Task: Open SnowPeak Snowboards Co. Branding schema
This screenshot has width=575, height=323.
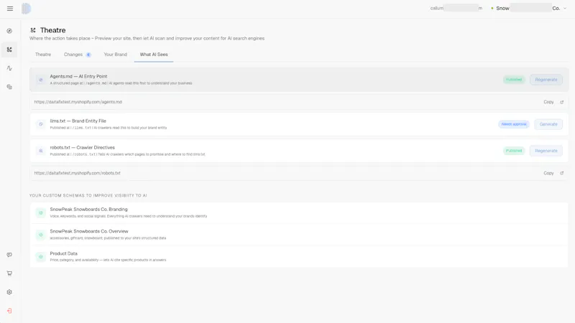Action: point(299,212)
